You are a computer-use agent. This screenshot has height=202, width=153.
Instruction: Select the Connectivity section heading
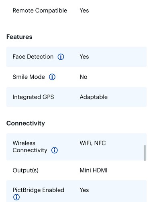click(26, 123)
